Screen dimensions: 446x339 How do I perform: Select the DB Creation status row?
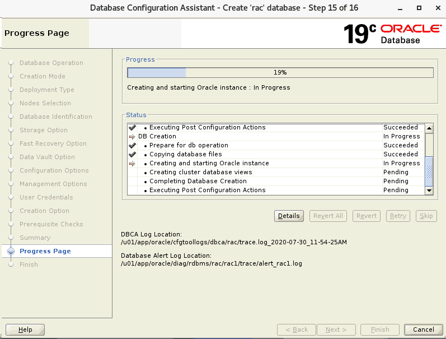click(276, 136)
